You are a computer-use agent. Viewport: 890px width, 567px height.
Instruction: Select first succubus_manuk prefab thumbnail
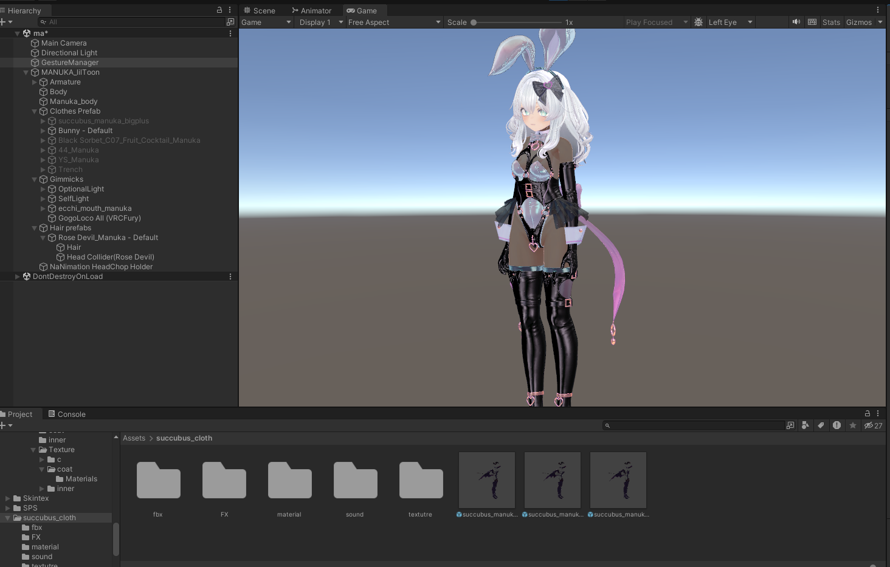[487, 480]
